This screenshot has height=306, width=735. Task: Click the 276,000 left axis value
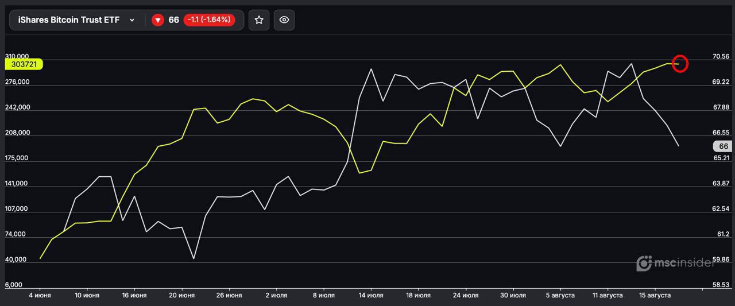pyautogui.click(x=18, y=82)
